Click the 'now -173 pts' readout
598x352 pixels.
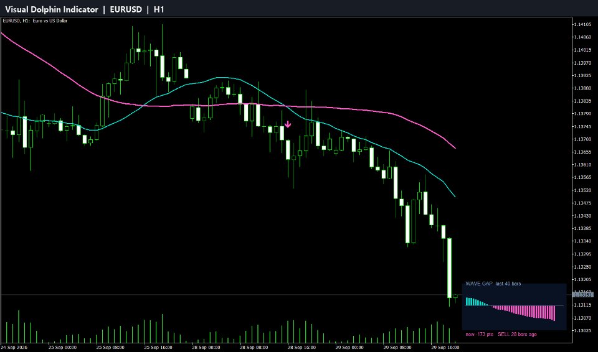(480, 335)
